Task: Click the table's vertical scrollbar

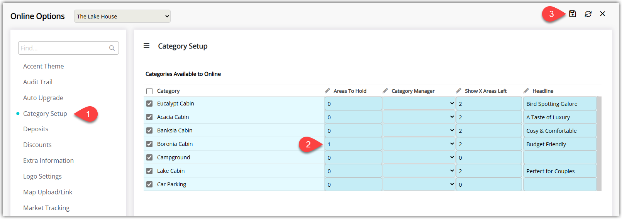Action: point(599,144)
